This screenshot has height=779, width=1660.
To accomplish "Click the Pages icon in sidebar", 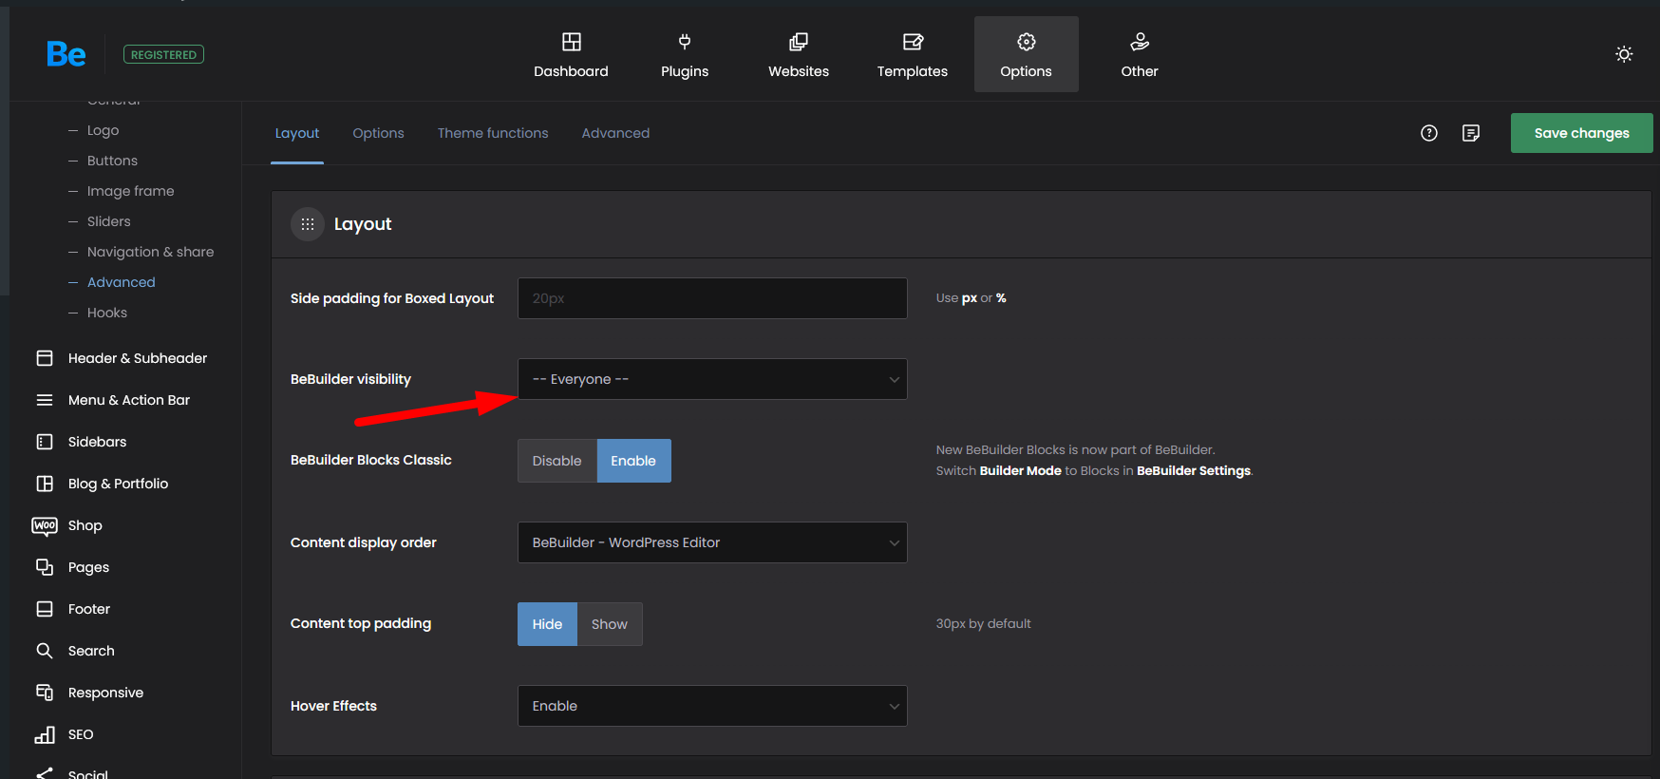I will (x=45, y=567).
